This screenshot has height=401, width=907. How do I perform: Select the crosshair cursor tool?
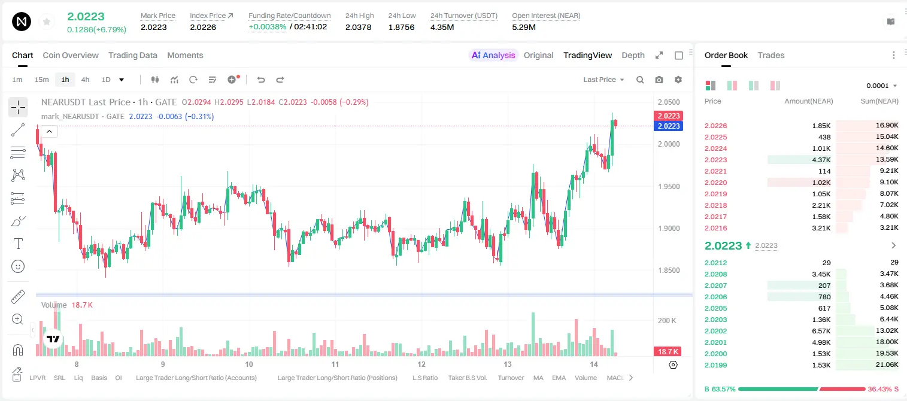click(18, 108)
